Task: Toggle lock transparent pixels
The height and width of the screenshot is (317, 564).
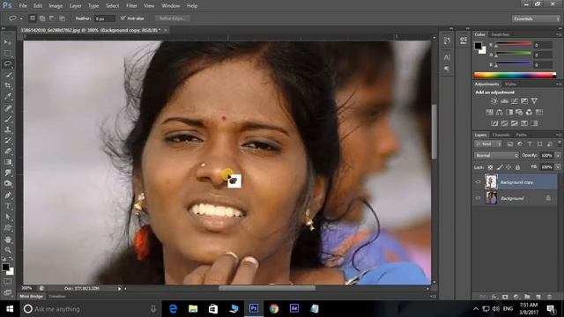Action: pos(490,167)
